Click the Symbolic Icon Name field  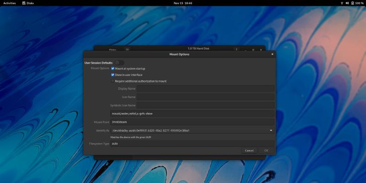[x=205, y=105]
